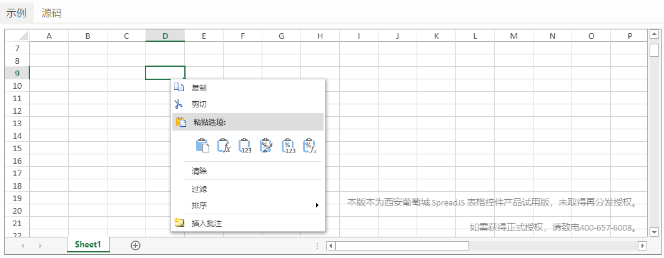Image resolution: width=664 pixels, height=258 pixels.
Task: Add a new sheet with plus icon
Action: 136,246
